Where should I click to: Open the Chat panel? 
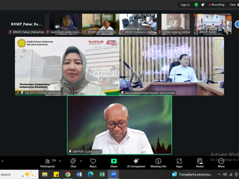(x=73, y=163)
